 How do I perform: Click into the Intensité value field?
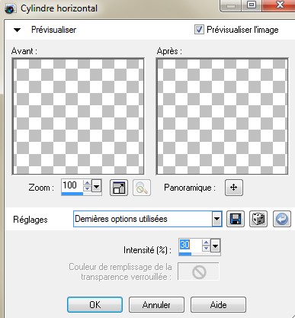[x=191, y=245]
